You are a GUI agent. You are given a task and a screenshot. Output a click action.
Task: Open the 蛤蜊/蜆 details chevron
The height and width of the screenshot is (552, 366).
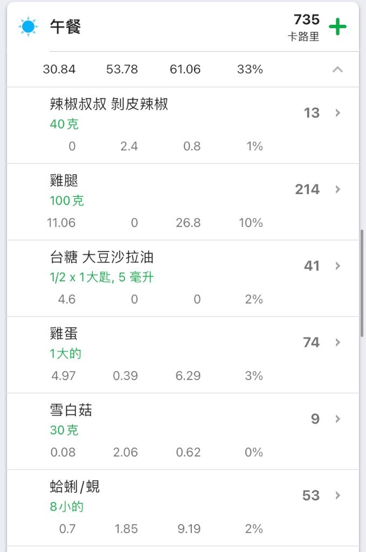pos(338,495)
